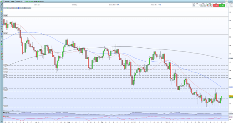Open the price alert bell tool
The image size is (233, 123).
2,12
